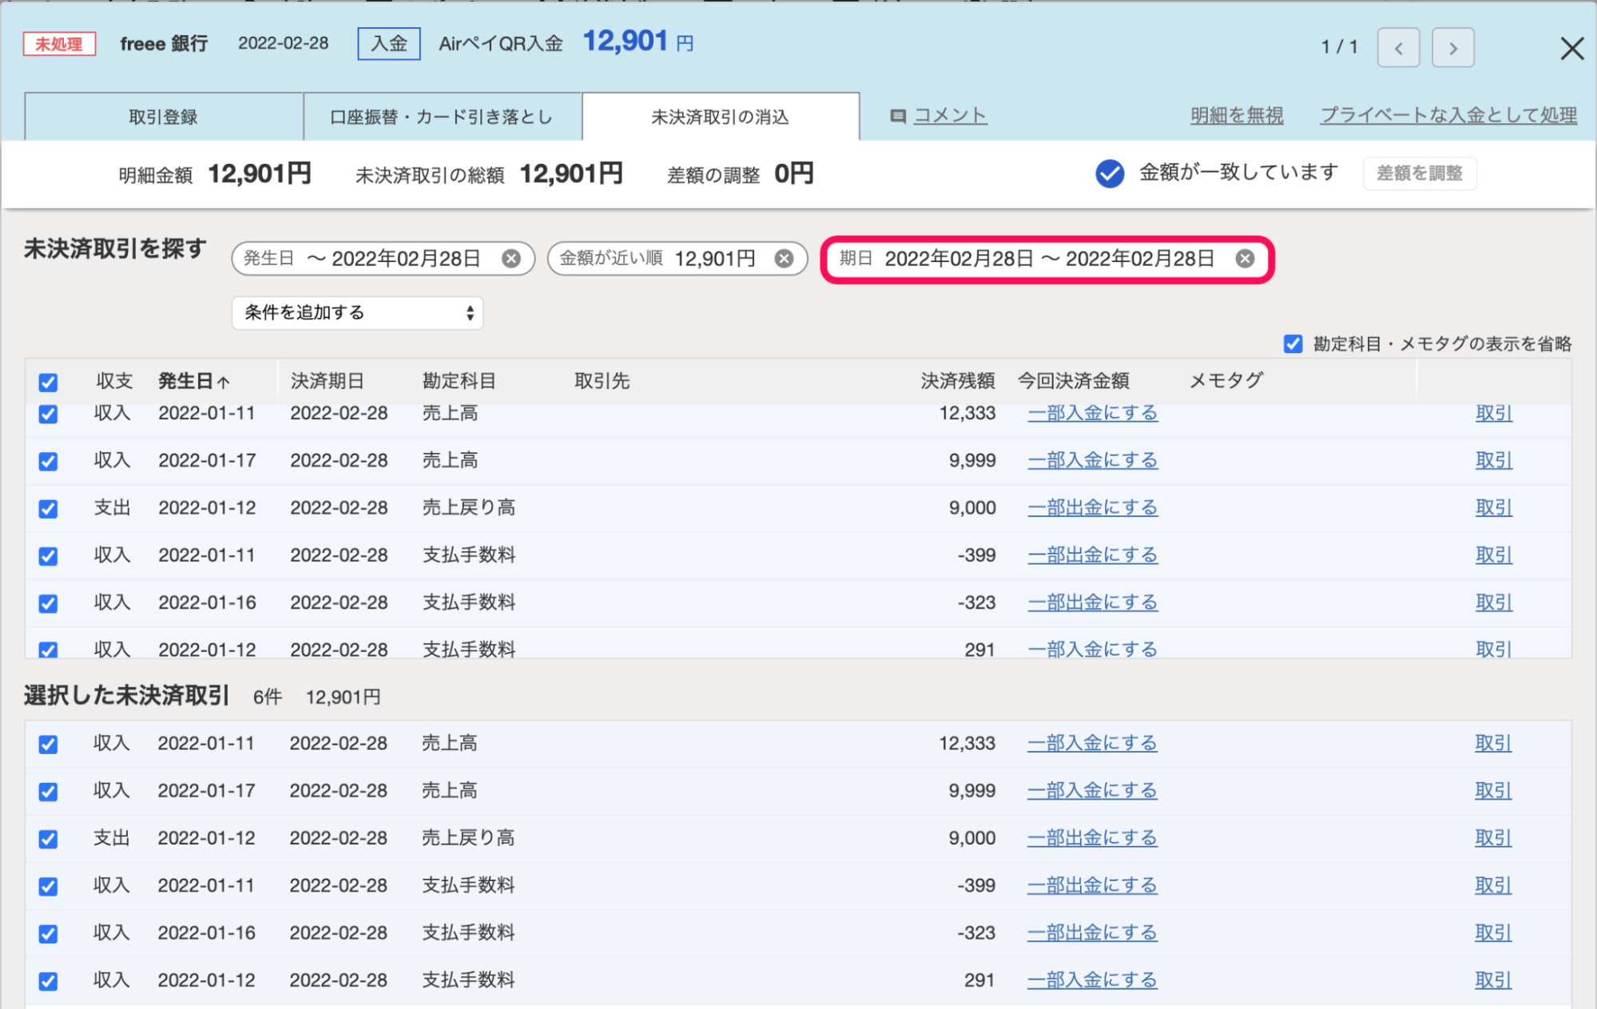This screenshot has width=1597, height=1009.
Task: Click the 決済残額 column header
Action: [958, 381]
